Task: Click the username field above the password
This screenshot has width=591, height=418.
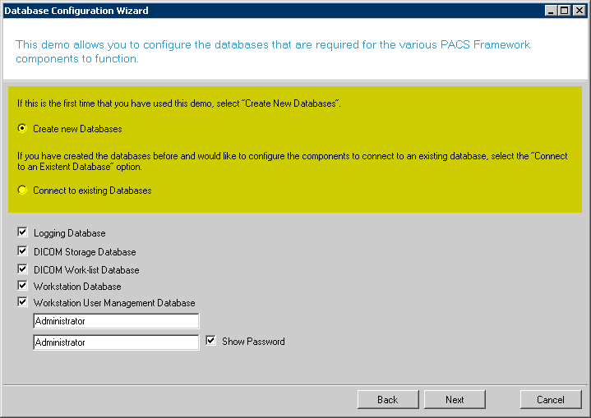Action: click(x=116, y=321)
